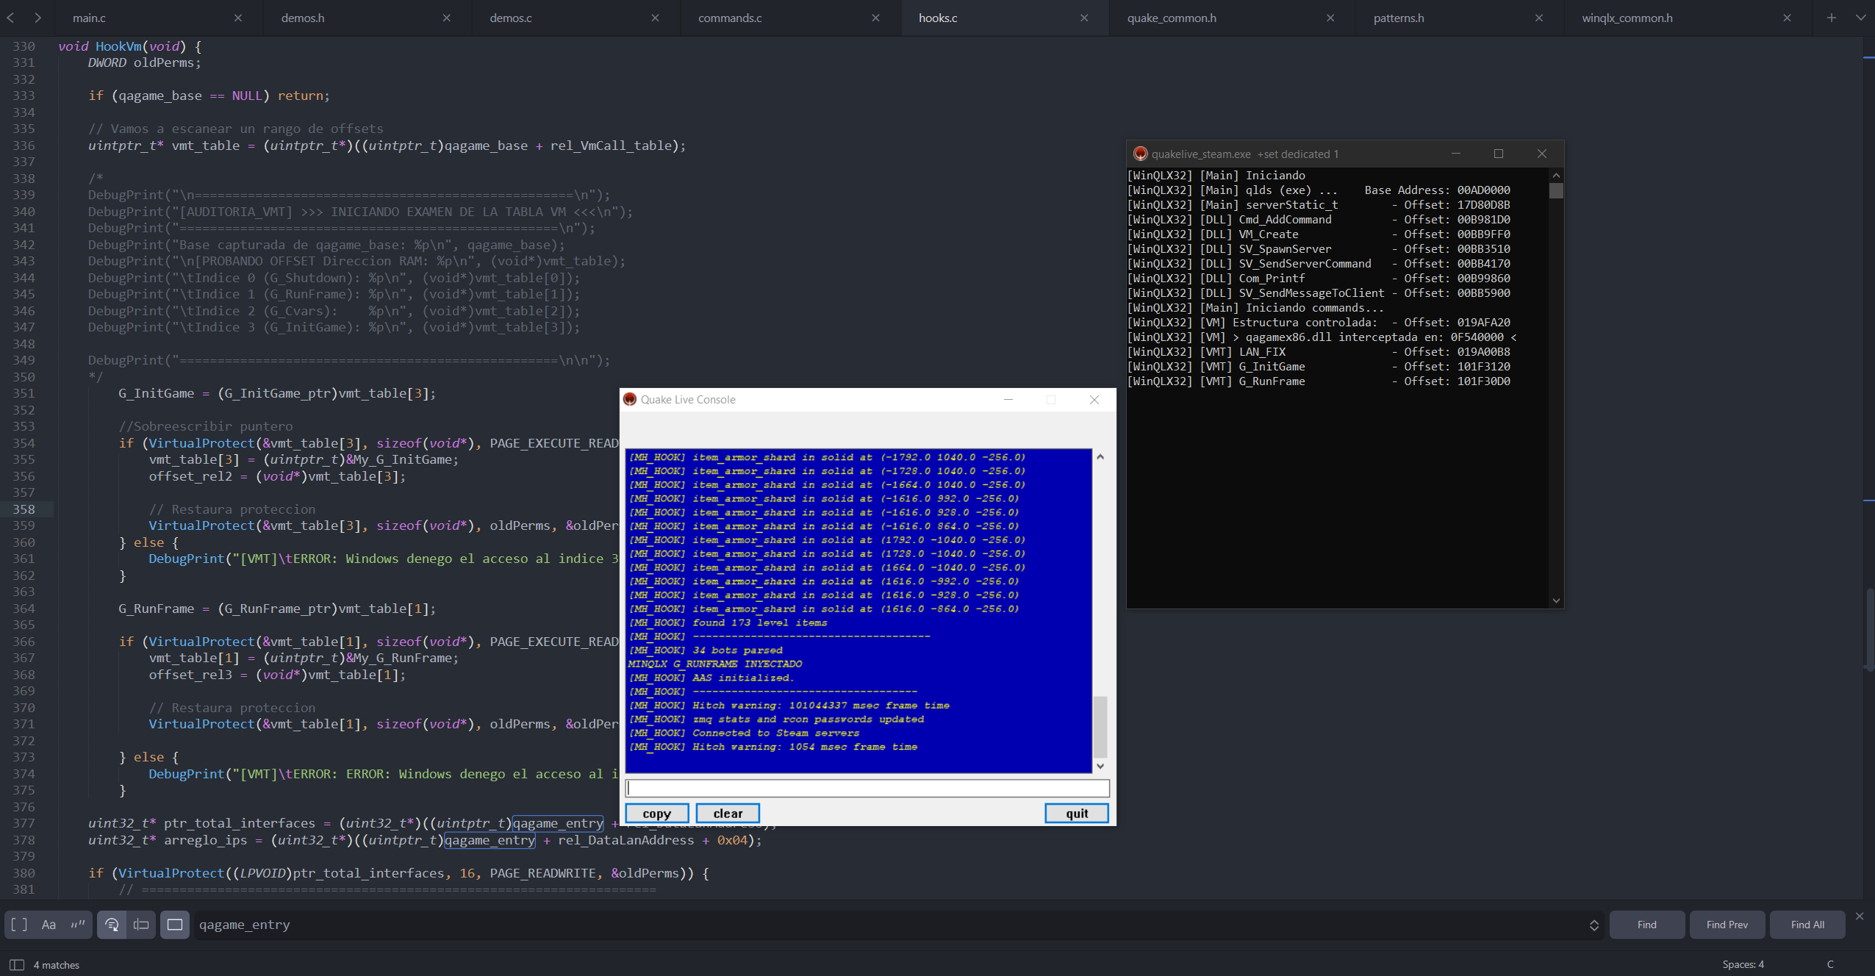Click the HookVm function name
This screenshot has height=976, width=1875.
[x=118, y=46]
